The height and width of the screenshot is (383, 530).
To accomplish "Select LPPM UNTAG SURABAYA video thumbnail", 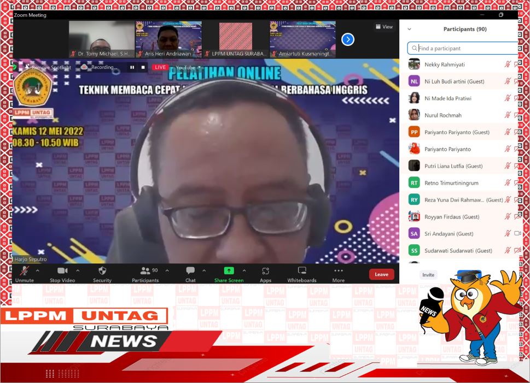I will [x=236, y=39].
